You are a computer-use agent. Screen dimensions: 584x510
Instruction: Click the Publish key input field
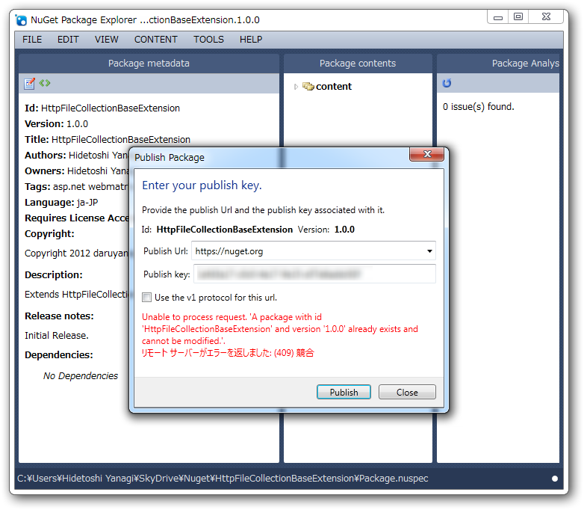(314, 274)
